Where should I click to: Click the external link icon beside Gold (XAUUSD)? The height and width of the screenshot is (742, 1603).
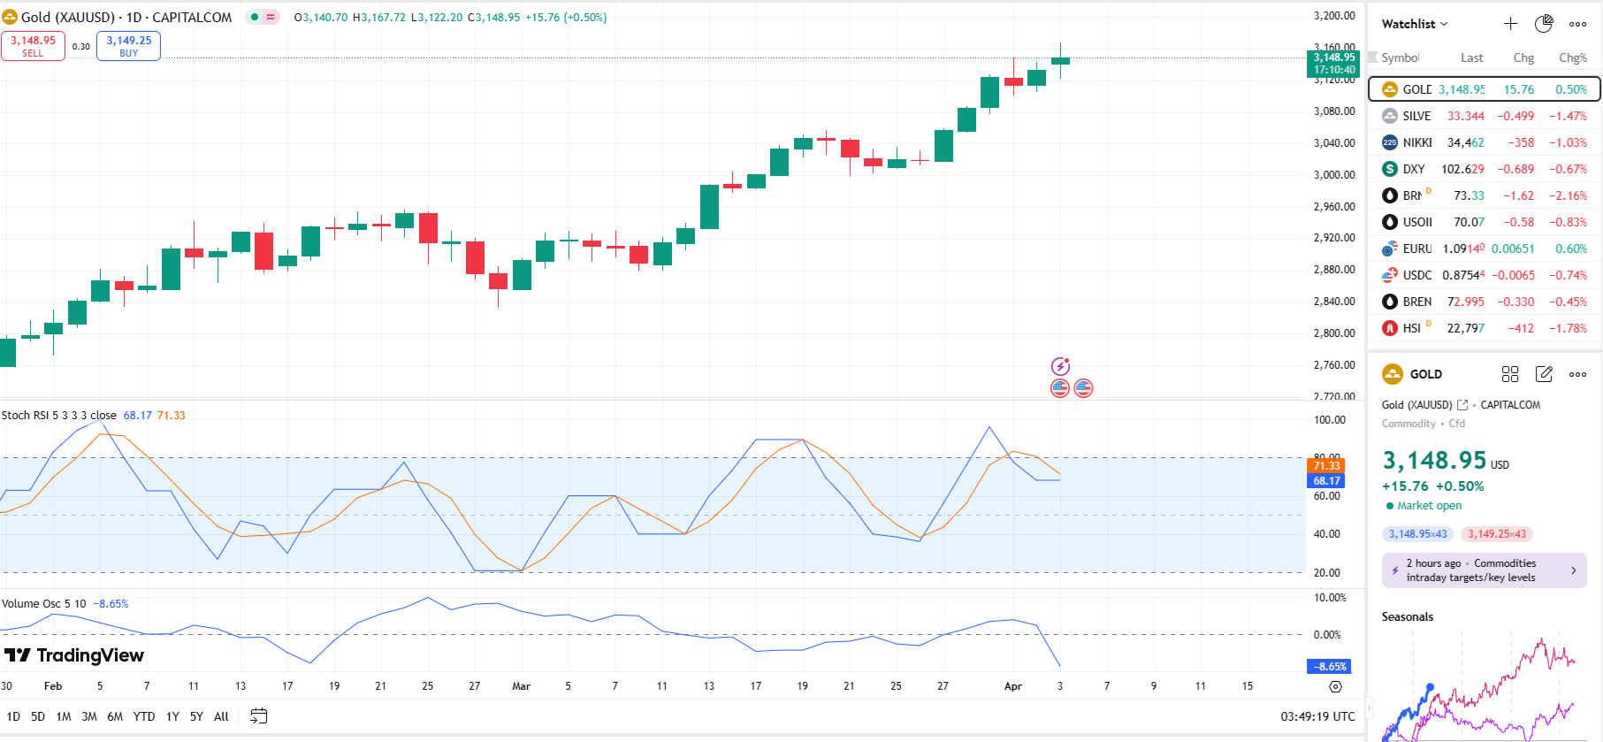coord(1462,405)
